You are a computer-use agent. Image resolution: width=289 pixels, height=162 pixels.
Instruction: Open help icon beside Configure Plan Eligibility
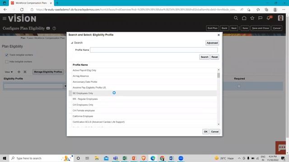[x=54, y=28]
